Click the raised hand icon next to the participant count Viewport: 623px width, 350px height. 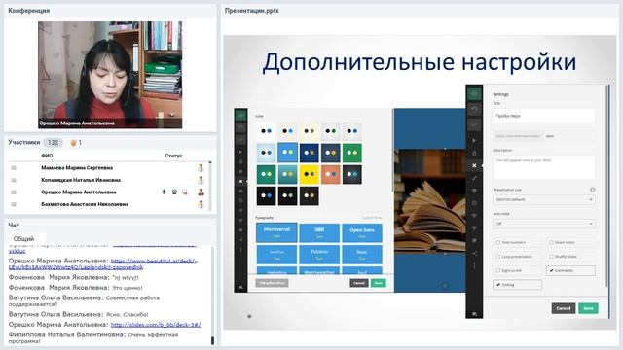73,143
